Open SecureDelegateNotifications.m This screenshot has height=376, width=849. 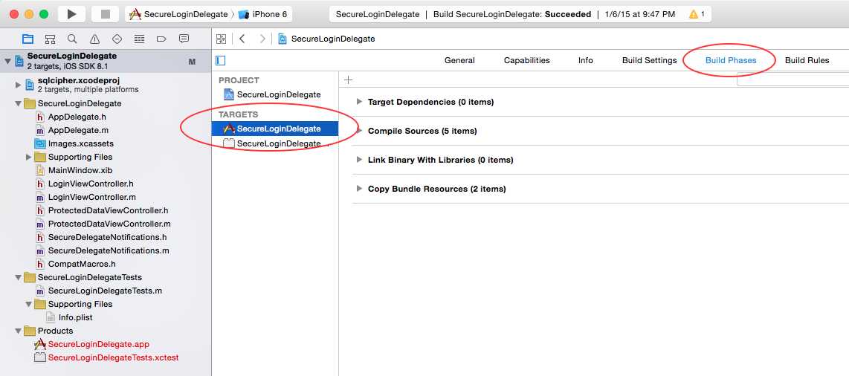pyautogui.click(x=109, y=250)
